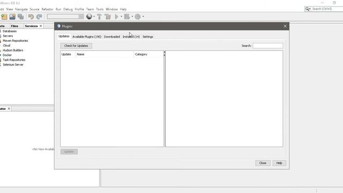The image size is (343, 193).
Task: Open the Debug menu
Action: click(68, 9)
